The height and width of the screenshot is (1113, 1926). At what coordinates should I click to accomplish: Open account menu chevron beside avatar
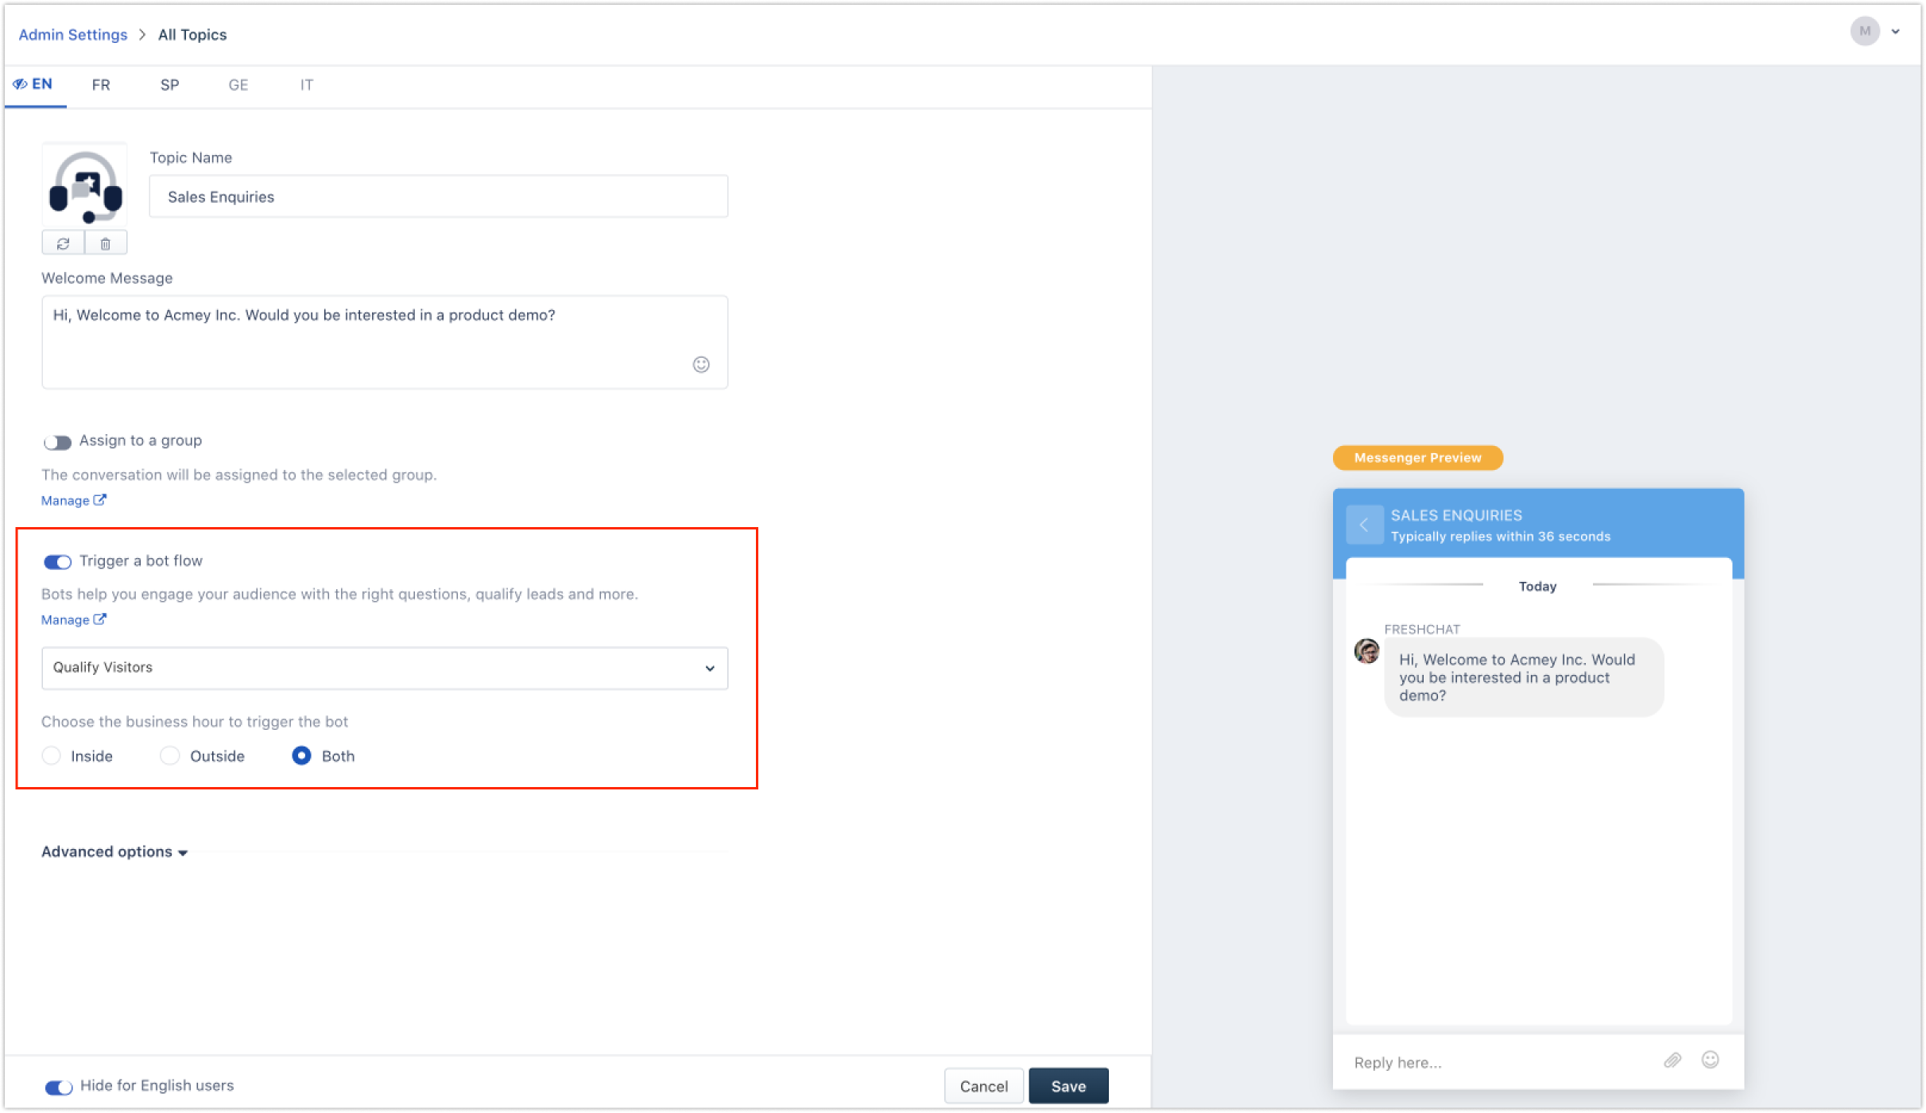pyautogui.click(x=1896, y=32)
